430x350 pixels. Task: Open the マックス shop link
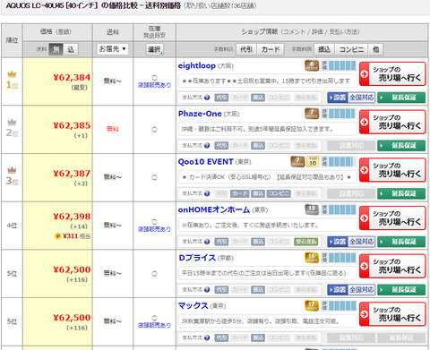click(x=193, y=306)
